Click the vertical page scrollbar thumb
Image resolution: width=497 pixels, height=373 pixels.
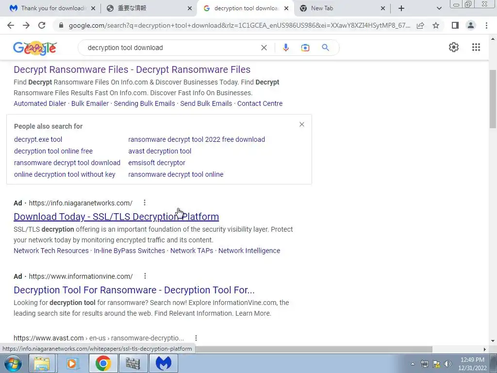493,99
